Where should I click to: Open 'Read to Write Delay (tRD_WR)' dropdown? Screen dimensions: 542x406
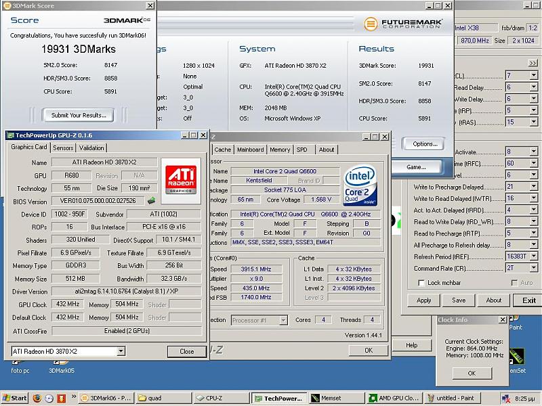[x=534, y=221]
